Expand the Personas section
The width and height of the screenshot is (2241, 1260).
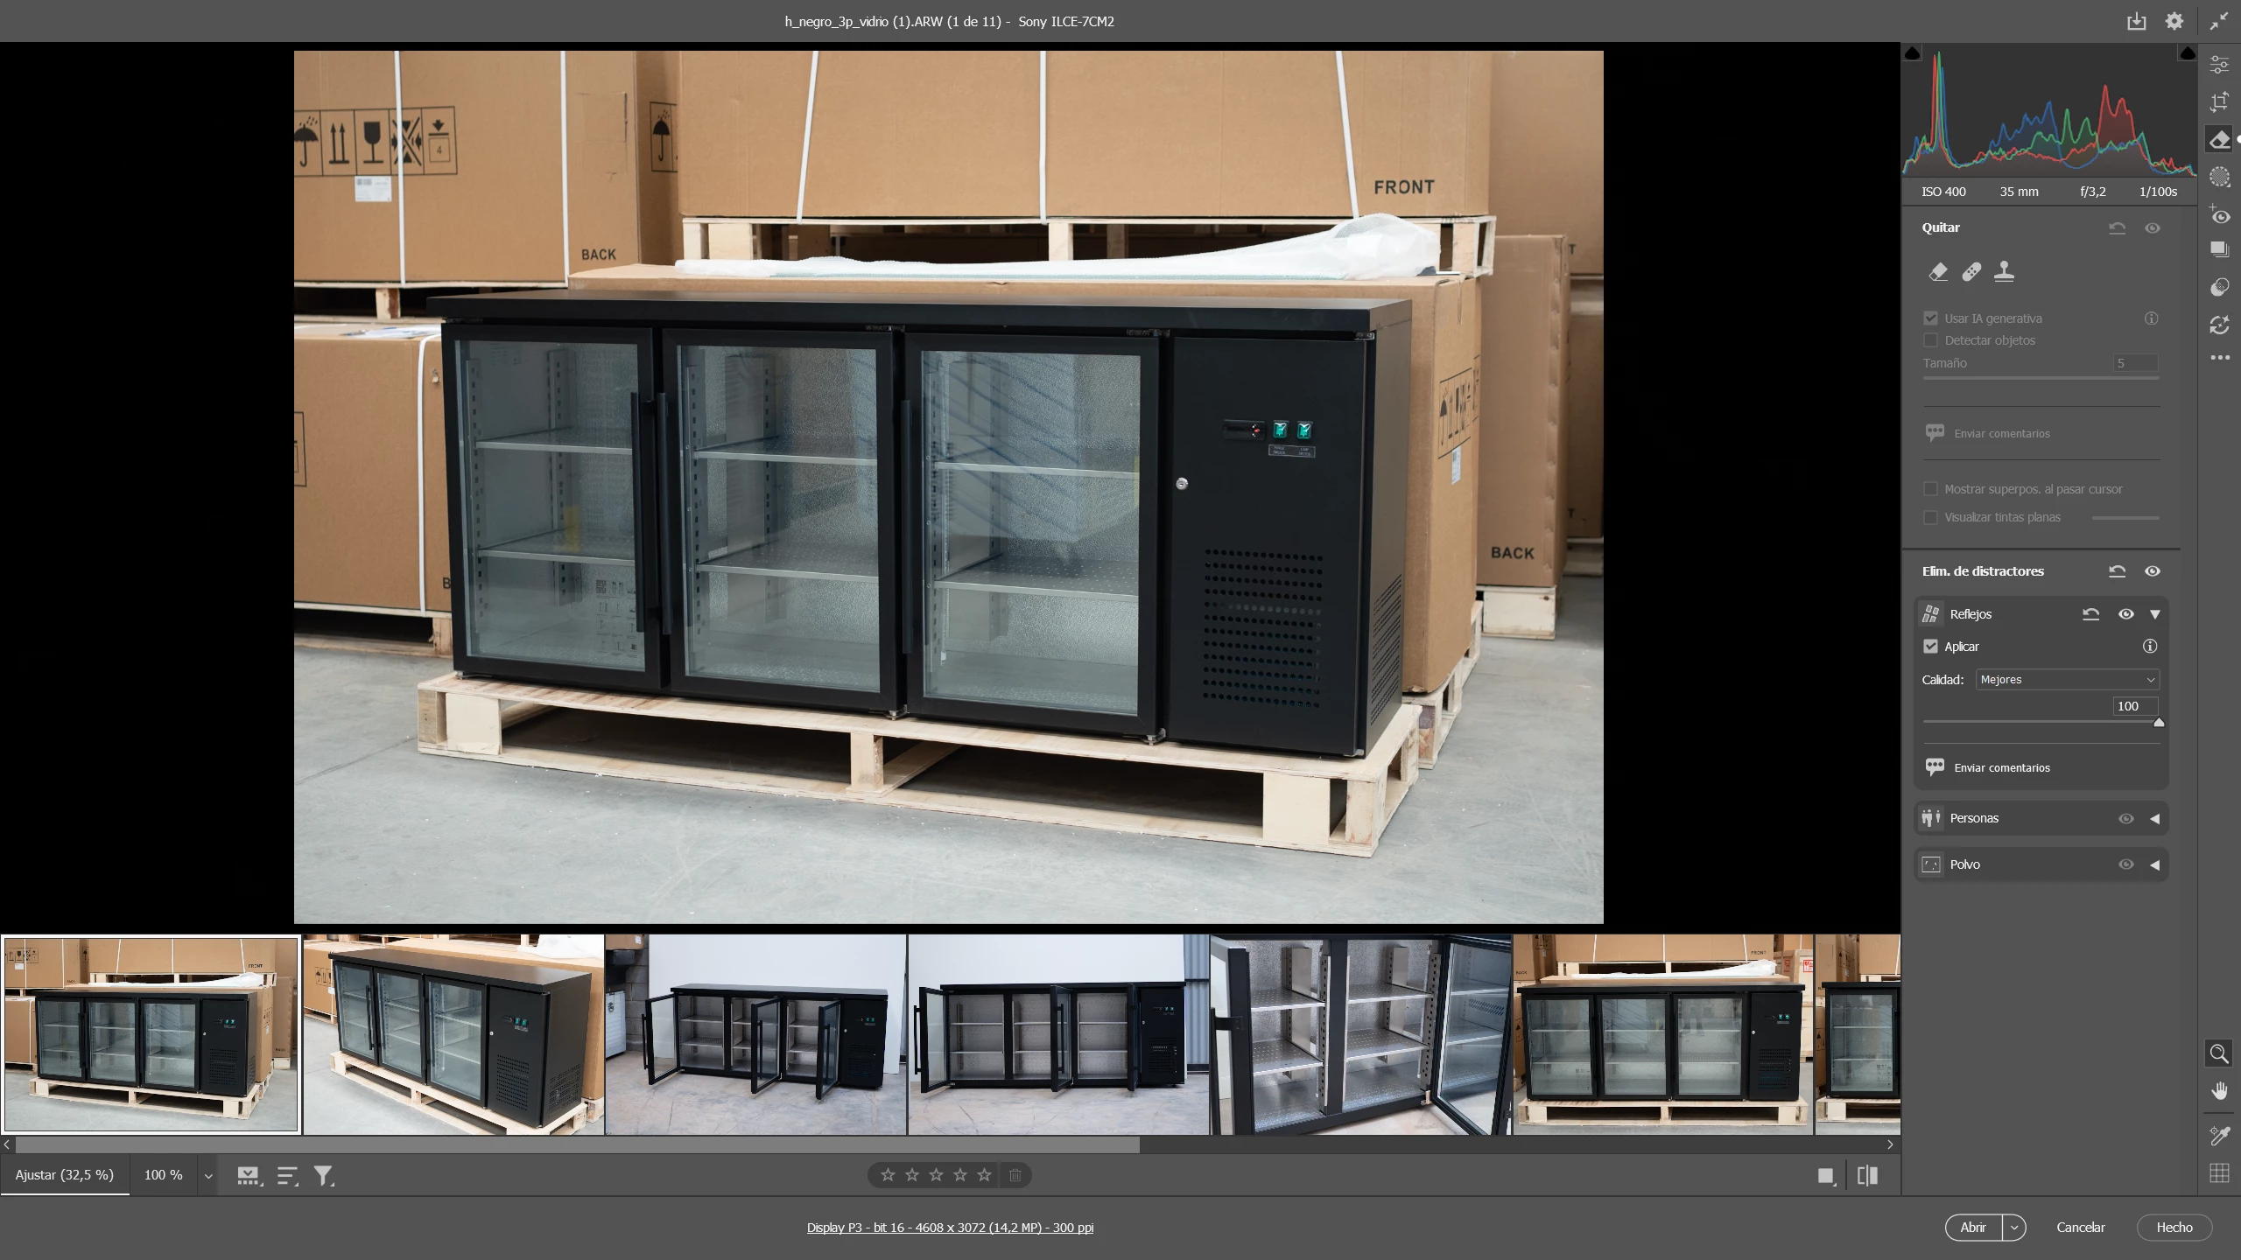pos(2154,819)
